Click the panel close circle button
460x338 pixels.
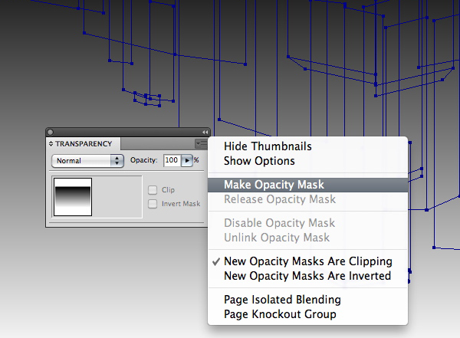click(50, 133)
